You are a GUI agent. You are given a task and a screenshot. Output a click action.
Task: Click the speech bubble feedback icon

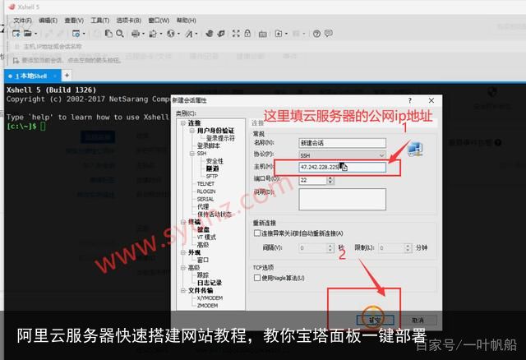(329, 34)
